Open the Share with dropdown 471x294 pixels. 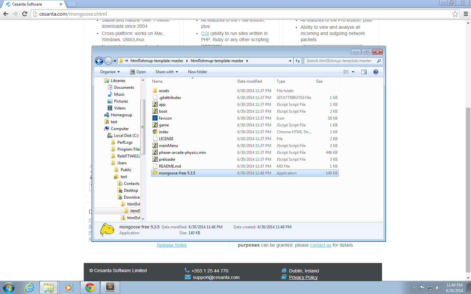[166, 72]
